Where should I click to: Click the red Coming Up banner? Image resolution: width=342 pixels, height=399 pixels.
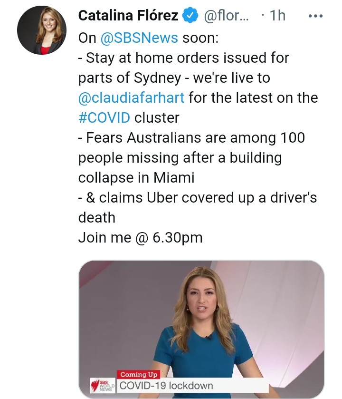click(139, 374)
